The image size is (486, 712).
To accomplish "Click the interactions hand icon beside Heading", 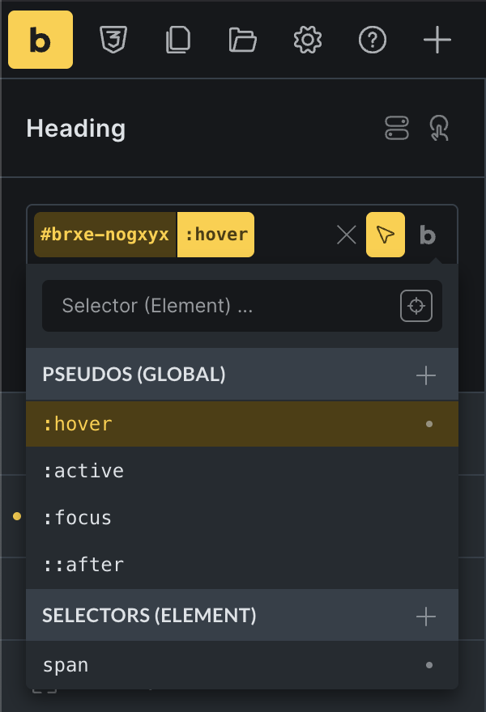I will click(439, 128).
